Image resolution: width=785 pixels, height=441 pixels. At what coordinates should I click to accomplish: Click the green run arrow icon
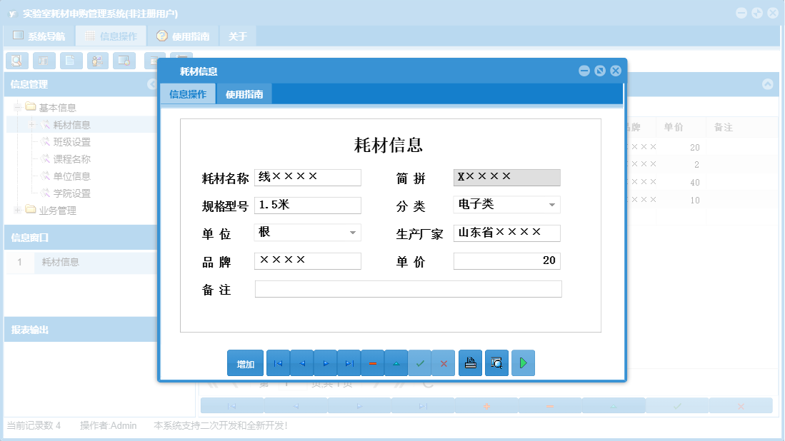click(523, 363)
